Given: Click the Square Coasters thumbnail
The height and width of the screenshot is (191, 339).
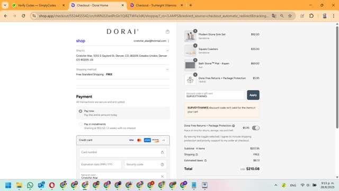Looking at the screenshot, I should pos(190,50).
